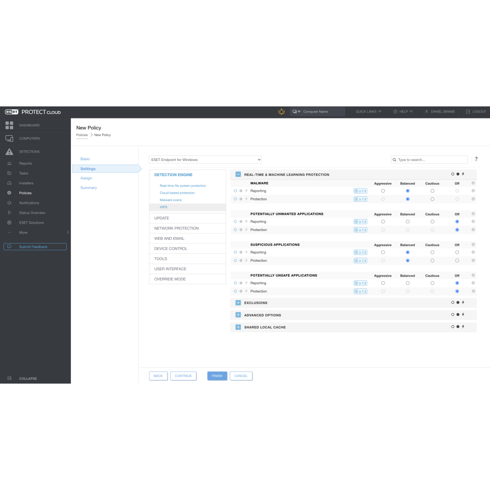
Task: Click the Finish button
Action: point(217,376)
